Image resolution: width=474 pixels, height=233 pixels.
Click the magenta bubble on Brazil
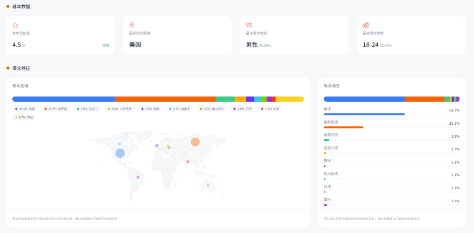coord(138,177)
